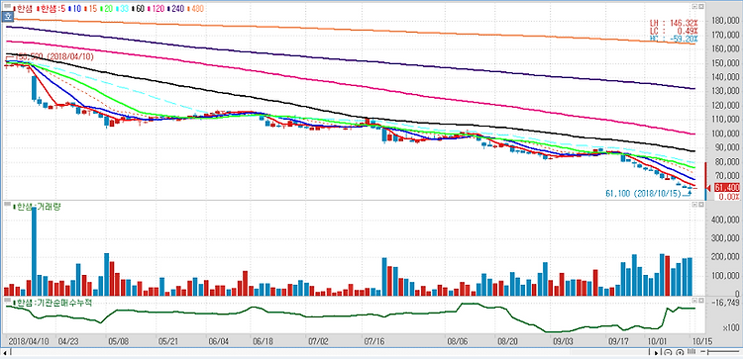Click the 기관순매수누적 pane's maximize box icon
Screen dimensions: 743x359
click(700, 301)
